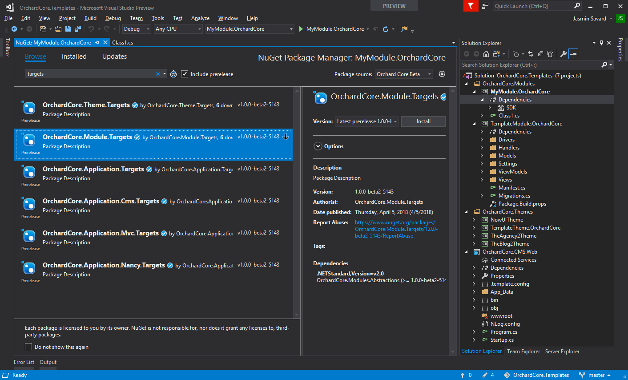Click the master branch status bar indicator
Image resolution: width=628 pixels, height=380 pixels.
pyautogui.click(x=595, y=375)
